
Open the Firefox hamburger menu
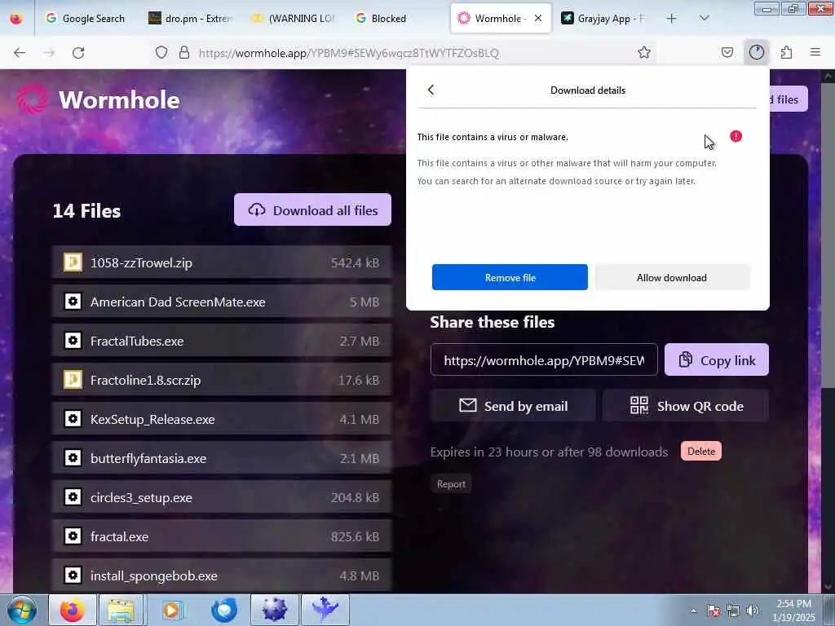tap(815, 52)
